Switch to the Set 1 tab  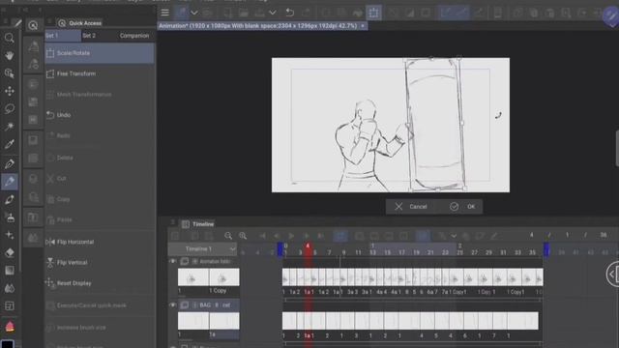63,36
